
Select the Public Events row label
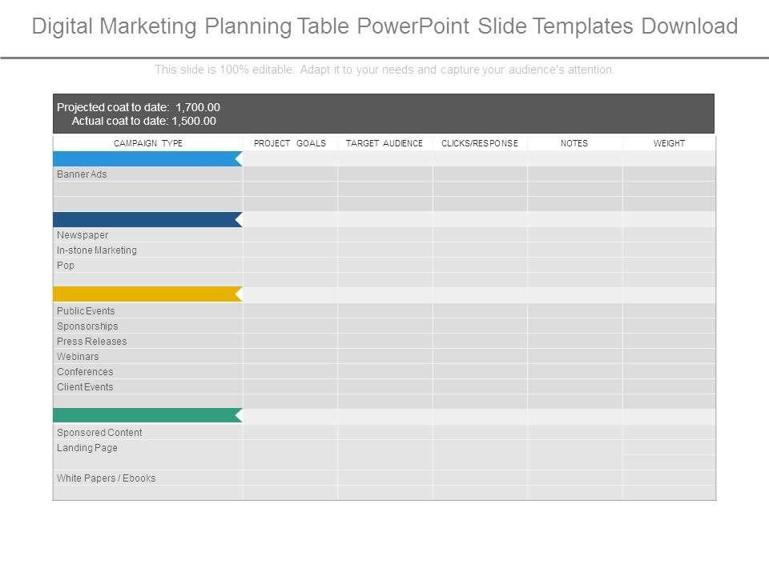tap(86, 311)
